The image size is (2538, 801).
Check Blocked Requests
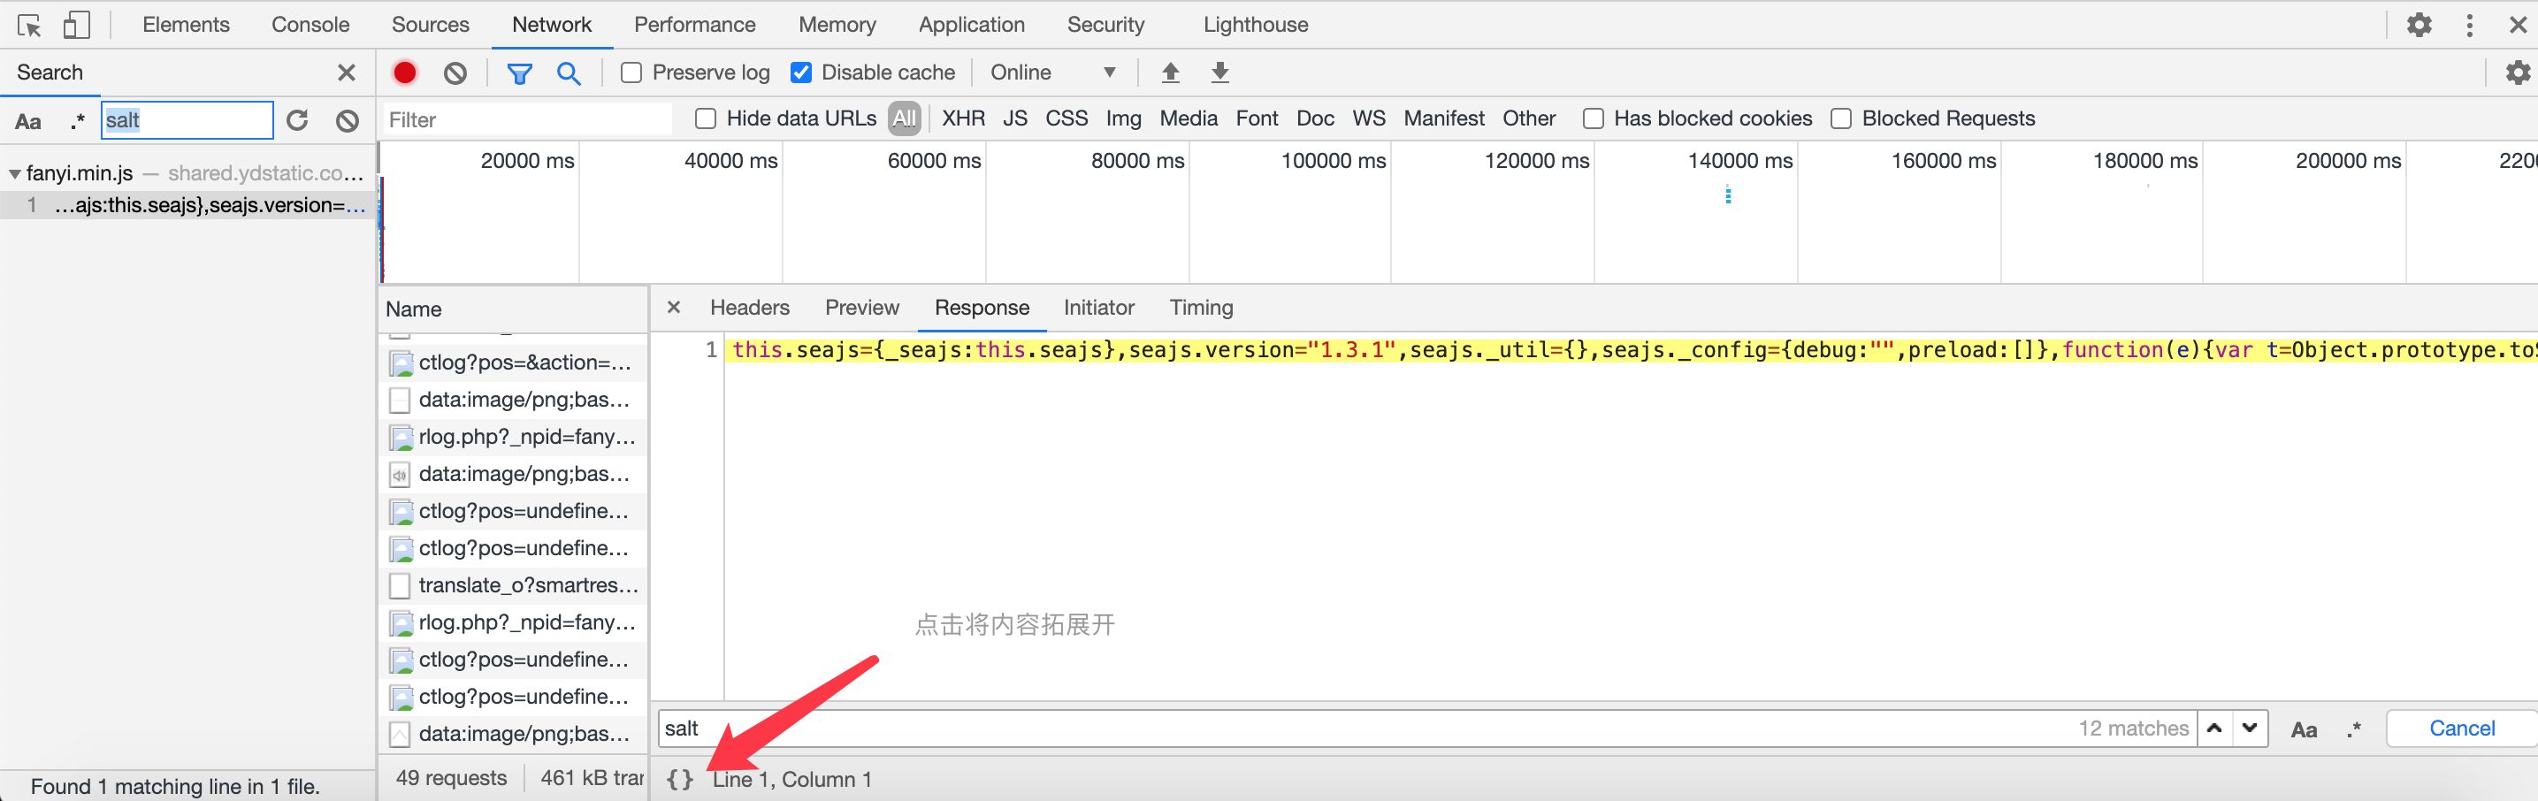1840,119
